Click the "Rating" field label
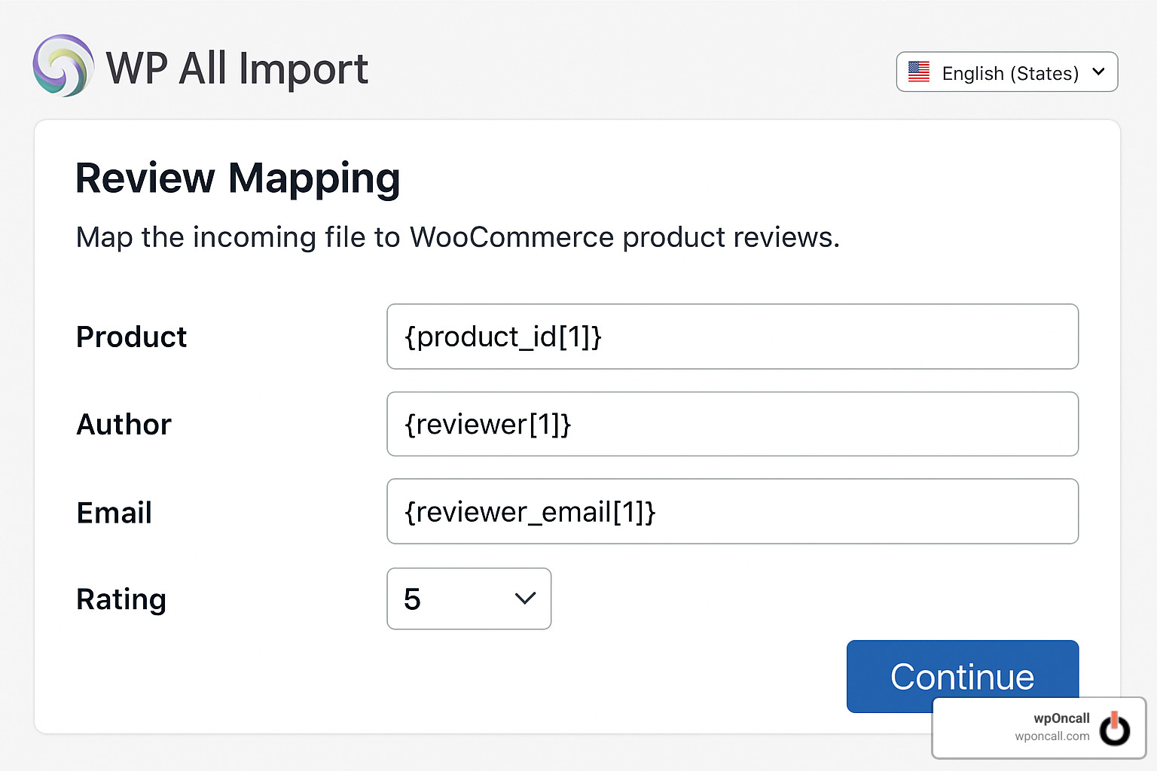The height and width of the screenshot is (771, 1157). click(121, 599)
